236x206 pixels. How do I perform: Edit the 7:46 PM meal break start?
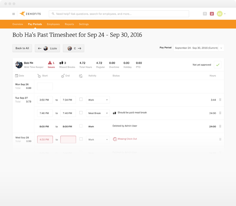coord(45,113)
